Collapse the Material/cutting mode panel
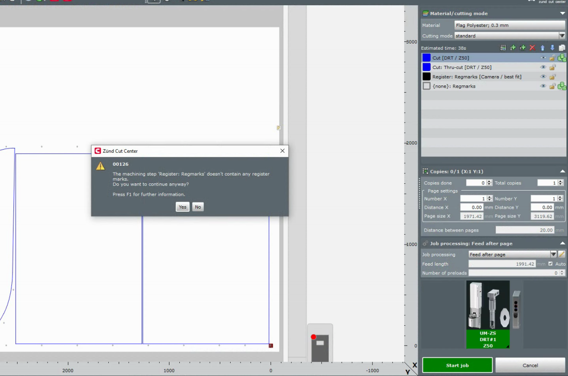 click(562, 13)
